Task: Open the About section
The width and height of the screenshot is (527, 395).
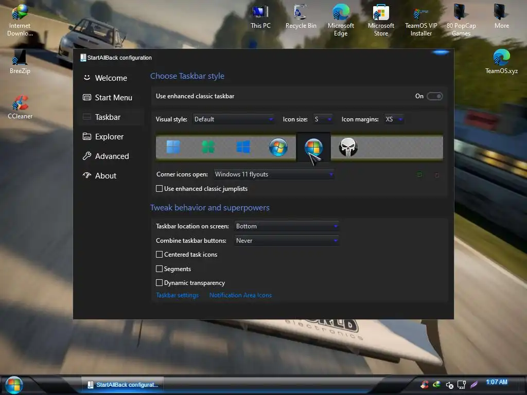Action: click(111, 176)
